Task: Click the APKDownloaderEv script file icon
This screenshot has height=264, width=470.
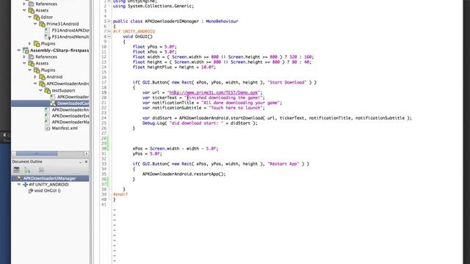Action: [47, 116]
